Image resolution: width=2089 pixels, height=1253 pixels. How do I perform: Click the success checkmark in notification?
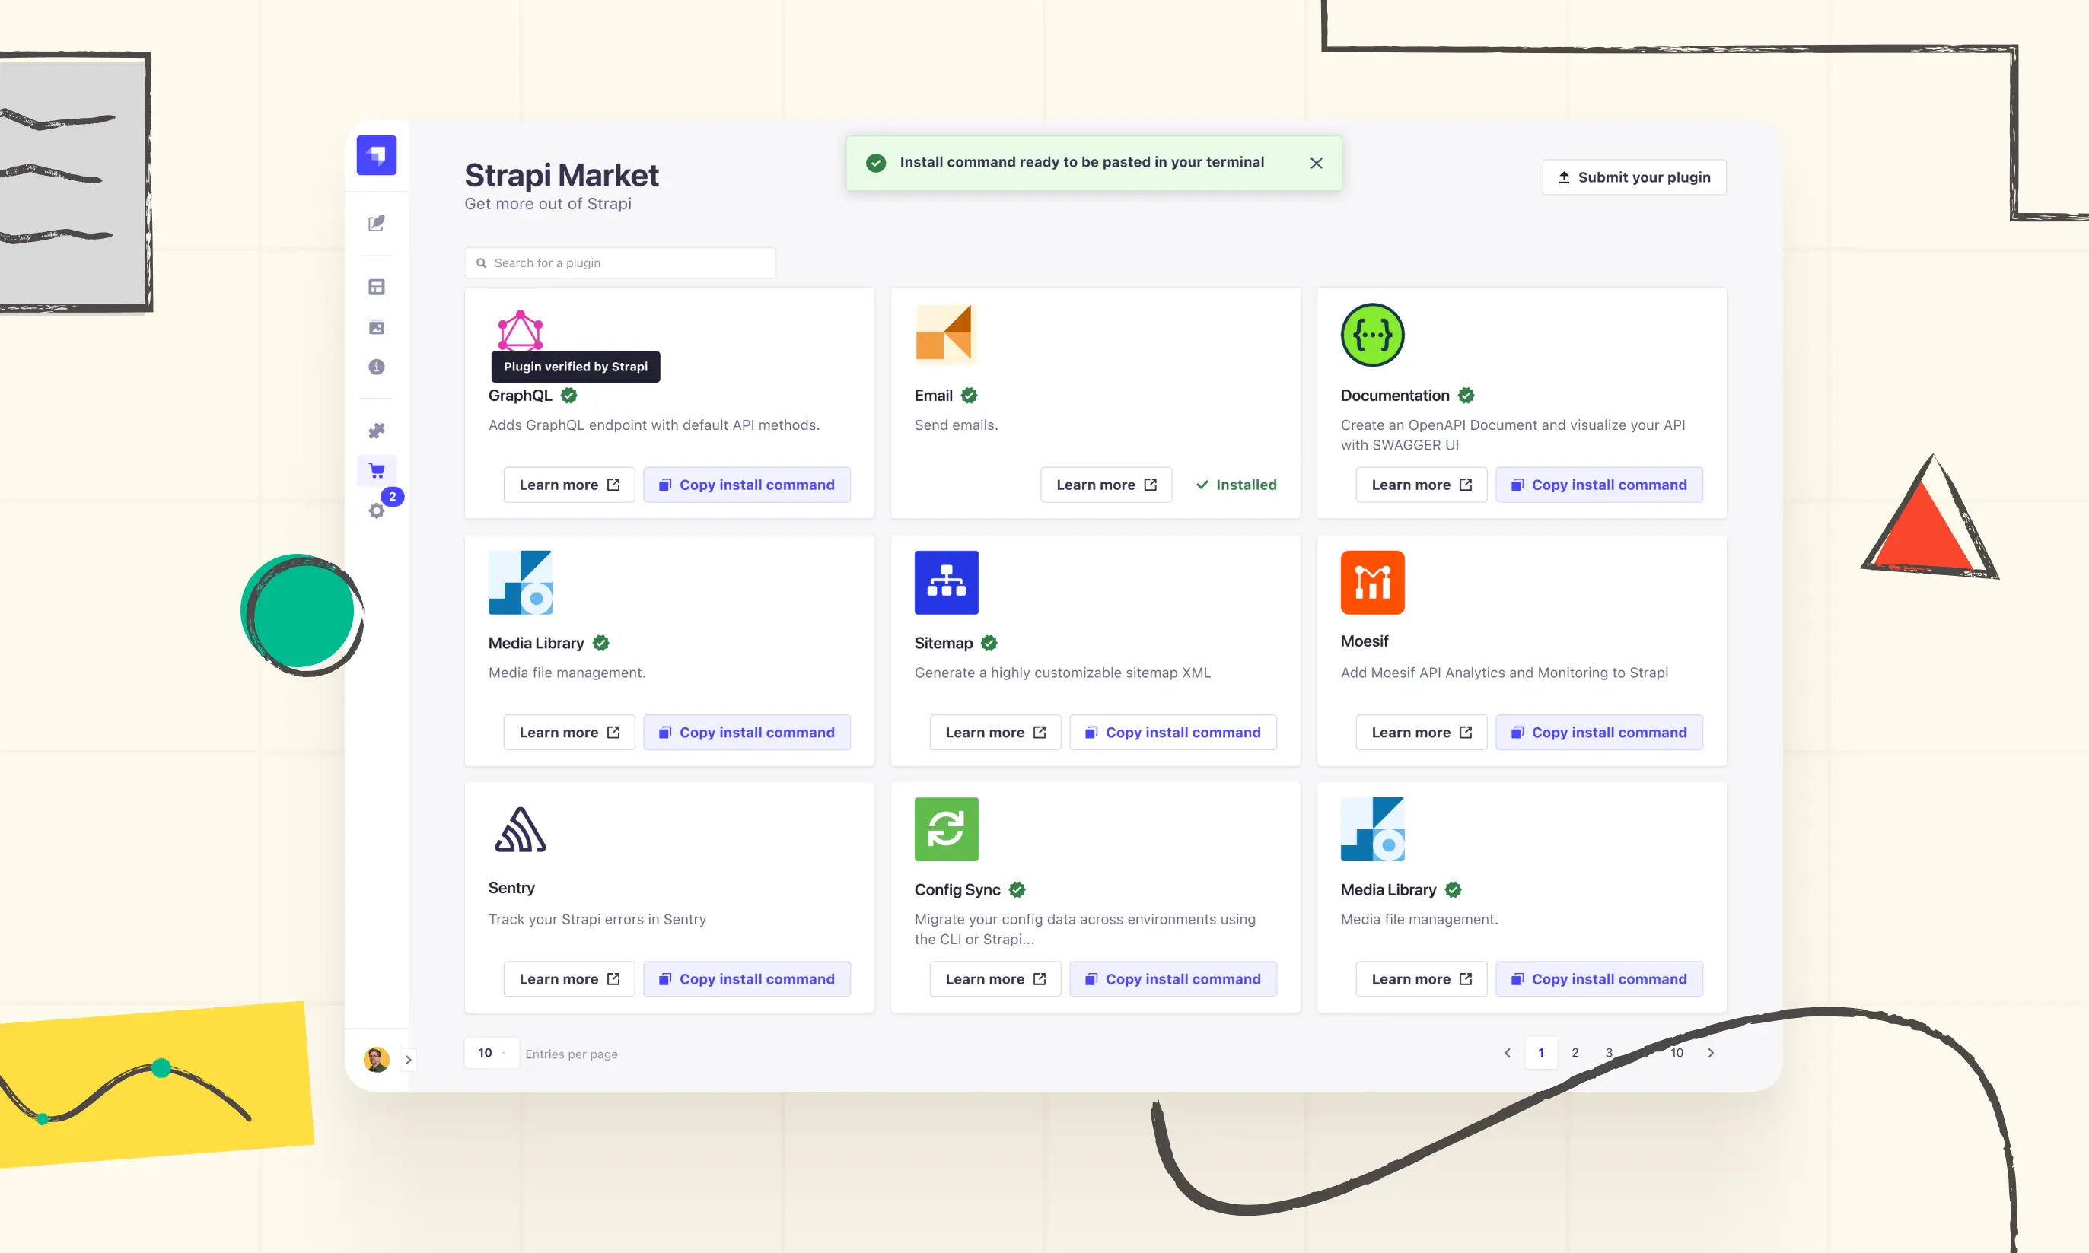tap(876, 162)
